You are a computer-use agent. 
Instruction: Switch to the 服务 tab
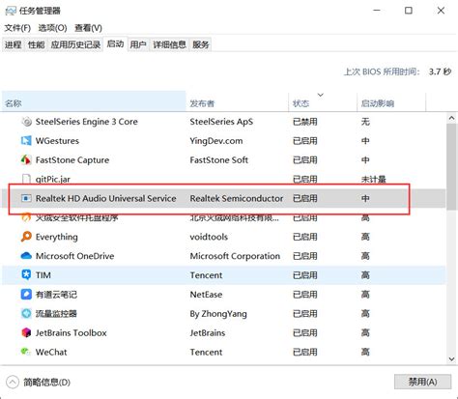[201, 44]
